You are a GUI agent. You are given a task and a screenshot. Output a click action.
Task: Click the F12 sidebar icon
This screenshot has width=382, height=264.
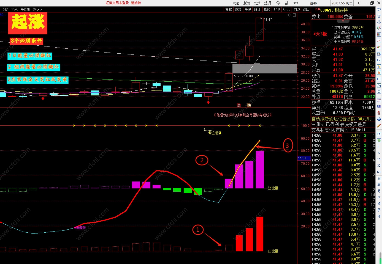click(x=379, y=79)
